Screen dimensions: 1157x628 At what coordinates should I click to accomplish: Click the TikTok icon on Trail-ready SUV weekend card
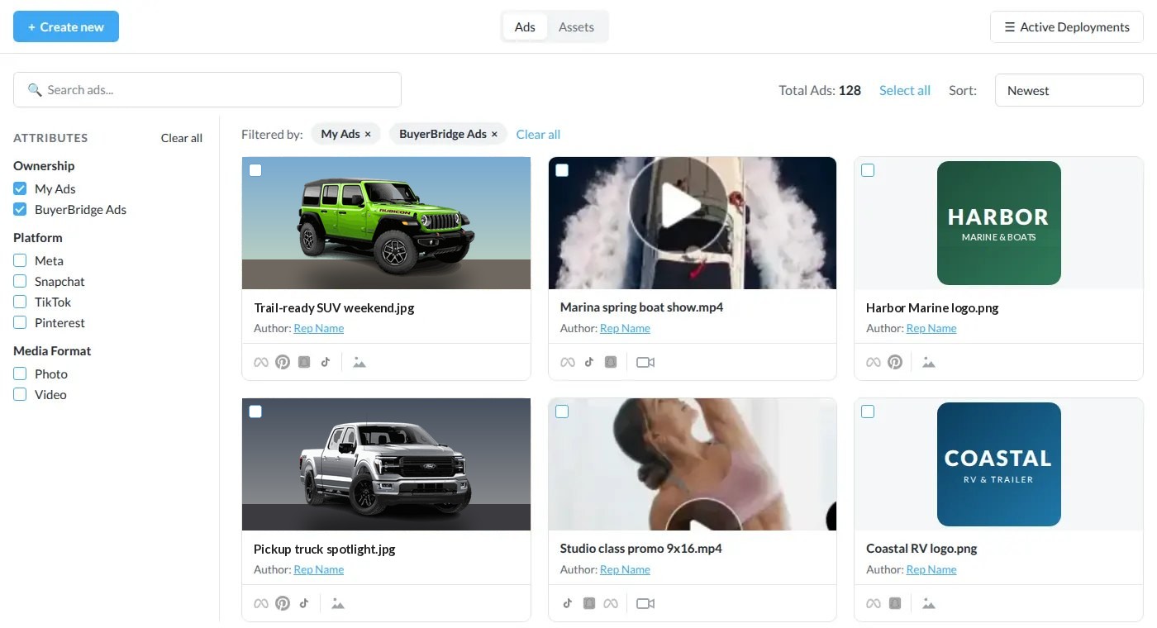(326, 362)
